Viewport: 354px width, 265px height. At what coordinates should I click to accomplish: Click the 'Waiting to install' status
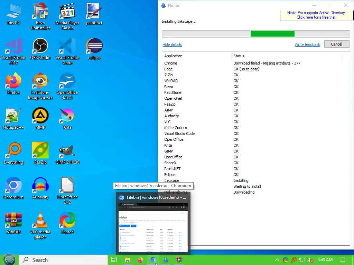coord(247,186)
